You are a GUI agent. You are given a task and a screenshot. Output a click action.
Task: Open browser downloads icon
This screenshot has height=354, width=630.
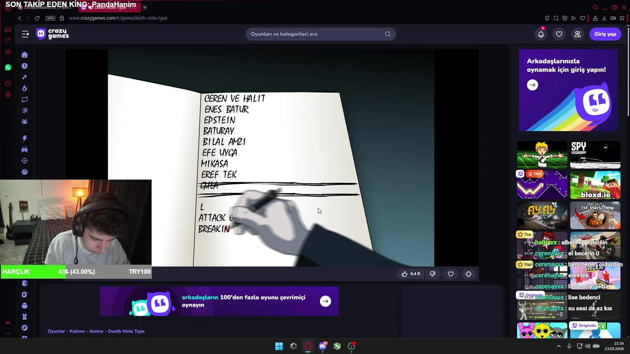click(x=604, y=18)
